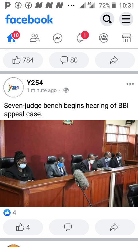Toggle Like on the Y254 post
138x247 pixels.
click(x=23, y=227)
